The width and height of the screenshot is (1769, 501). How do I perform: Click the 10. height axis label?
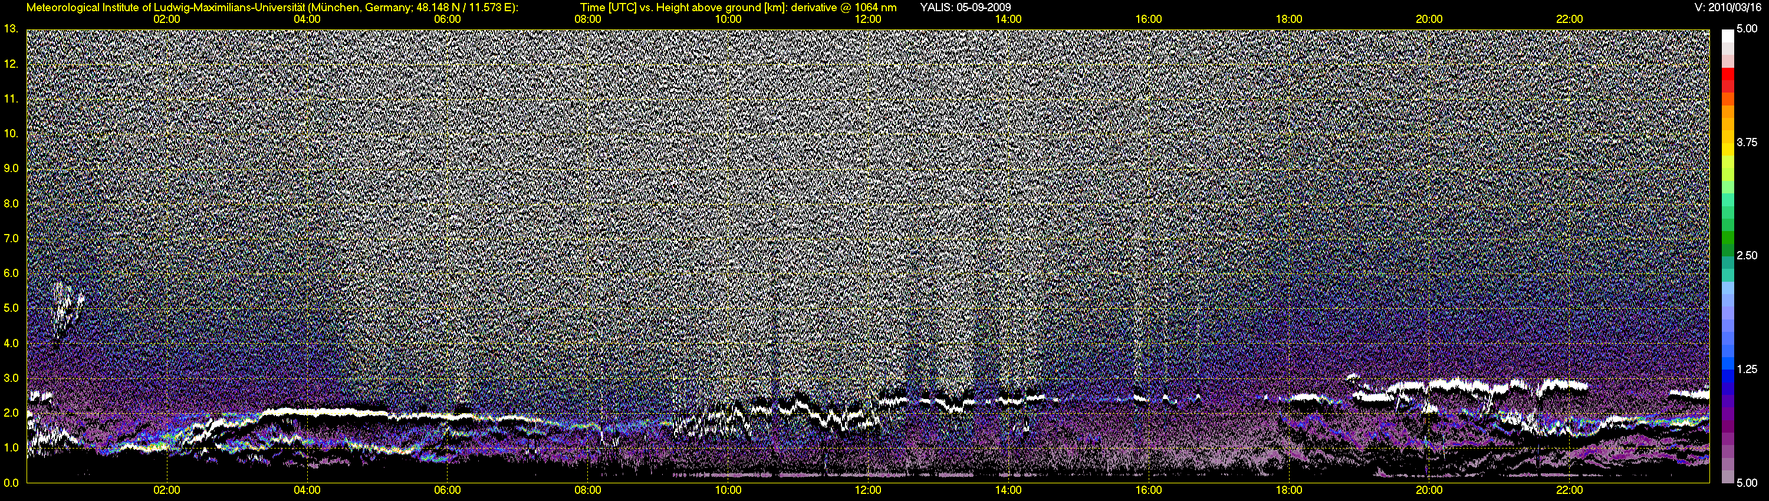(x=10, y=134)
